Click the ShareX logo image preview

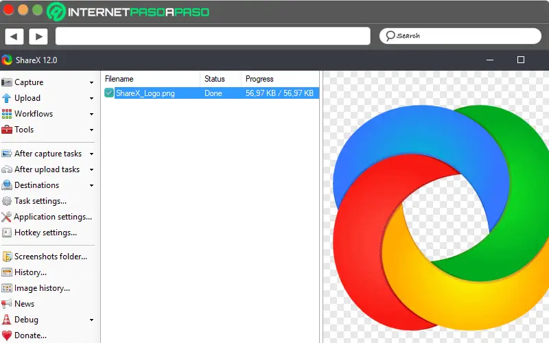point(441,217)
